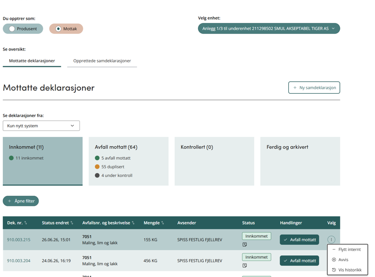375x277 pixels.
Task: Switch to Opprettede samdeklarasjoner tab
Action: (x=102, y=61)
